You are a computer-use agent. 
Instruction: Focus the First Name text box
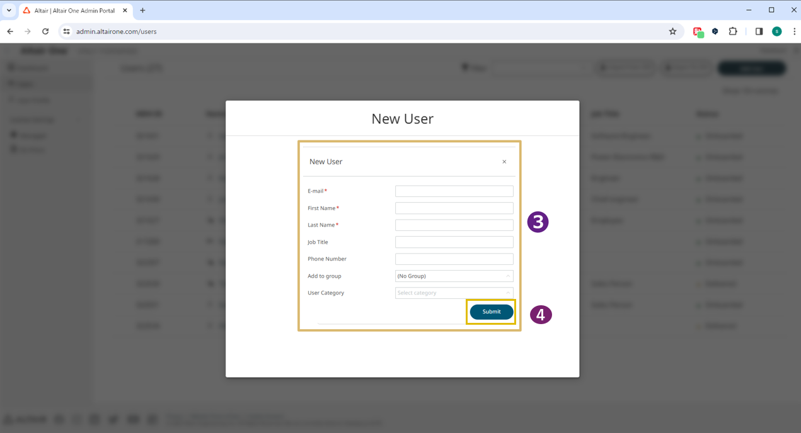[454, 208]
